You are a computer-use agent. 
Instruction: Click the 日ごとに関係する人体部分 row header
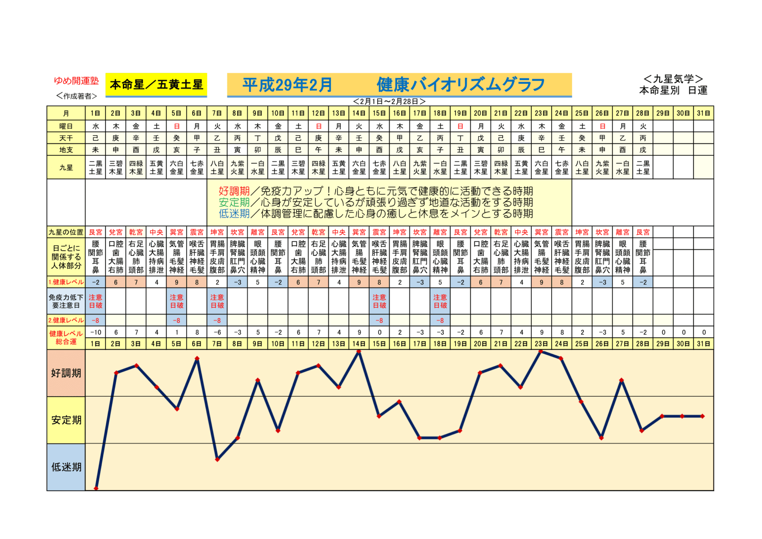[66, 257]
